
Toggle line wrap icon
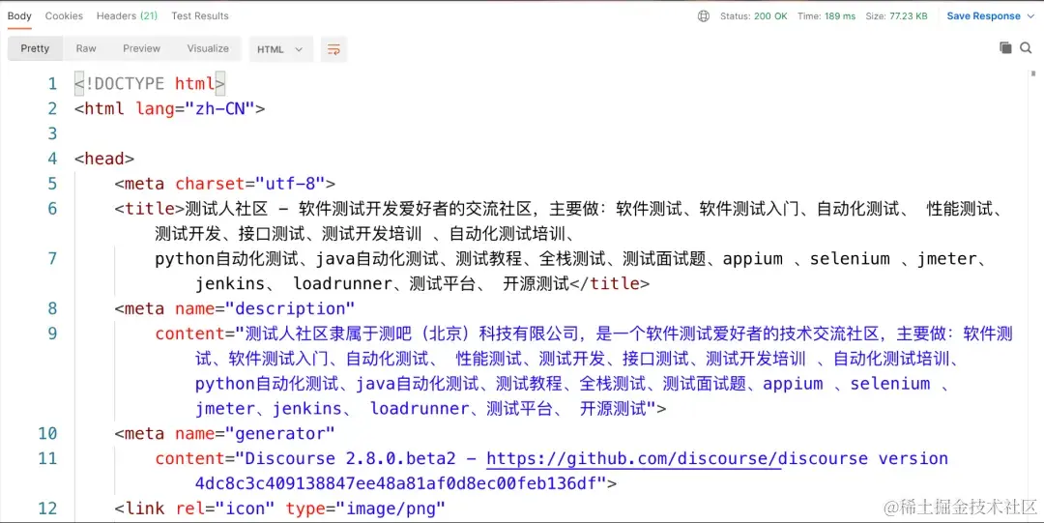point(333,49)
